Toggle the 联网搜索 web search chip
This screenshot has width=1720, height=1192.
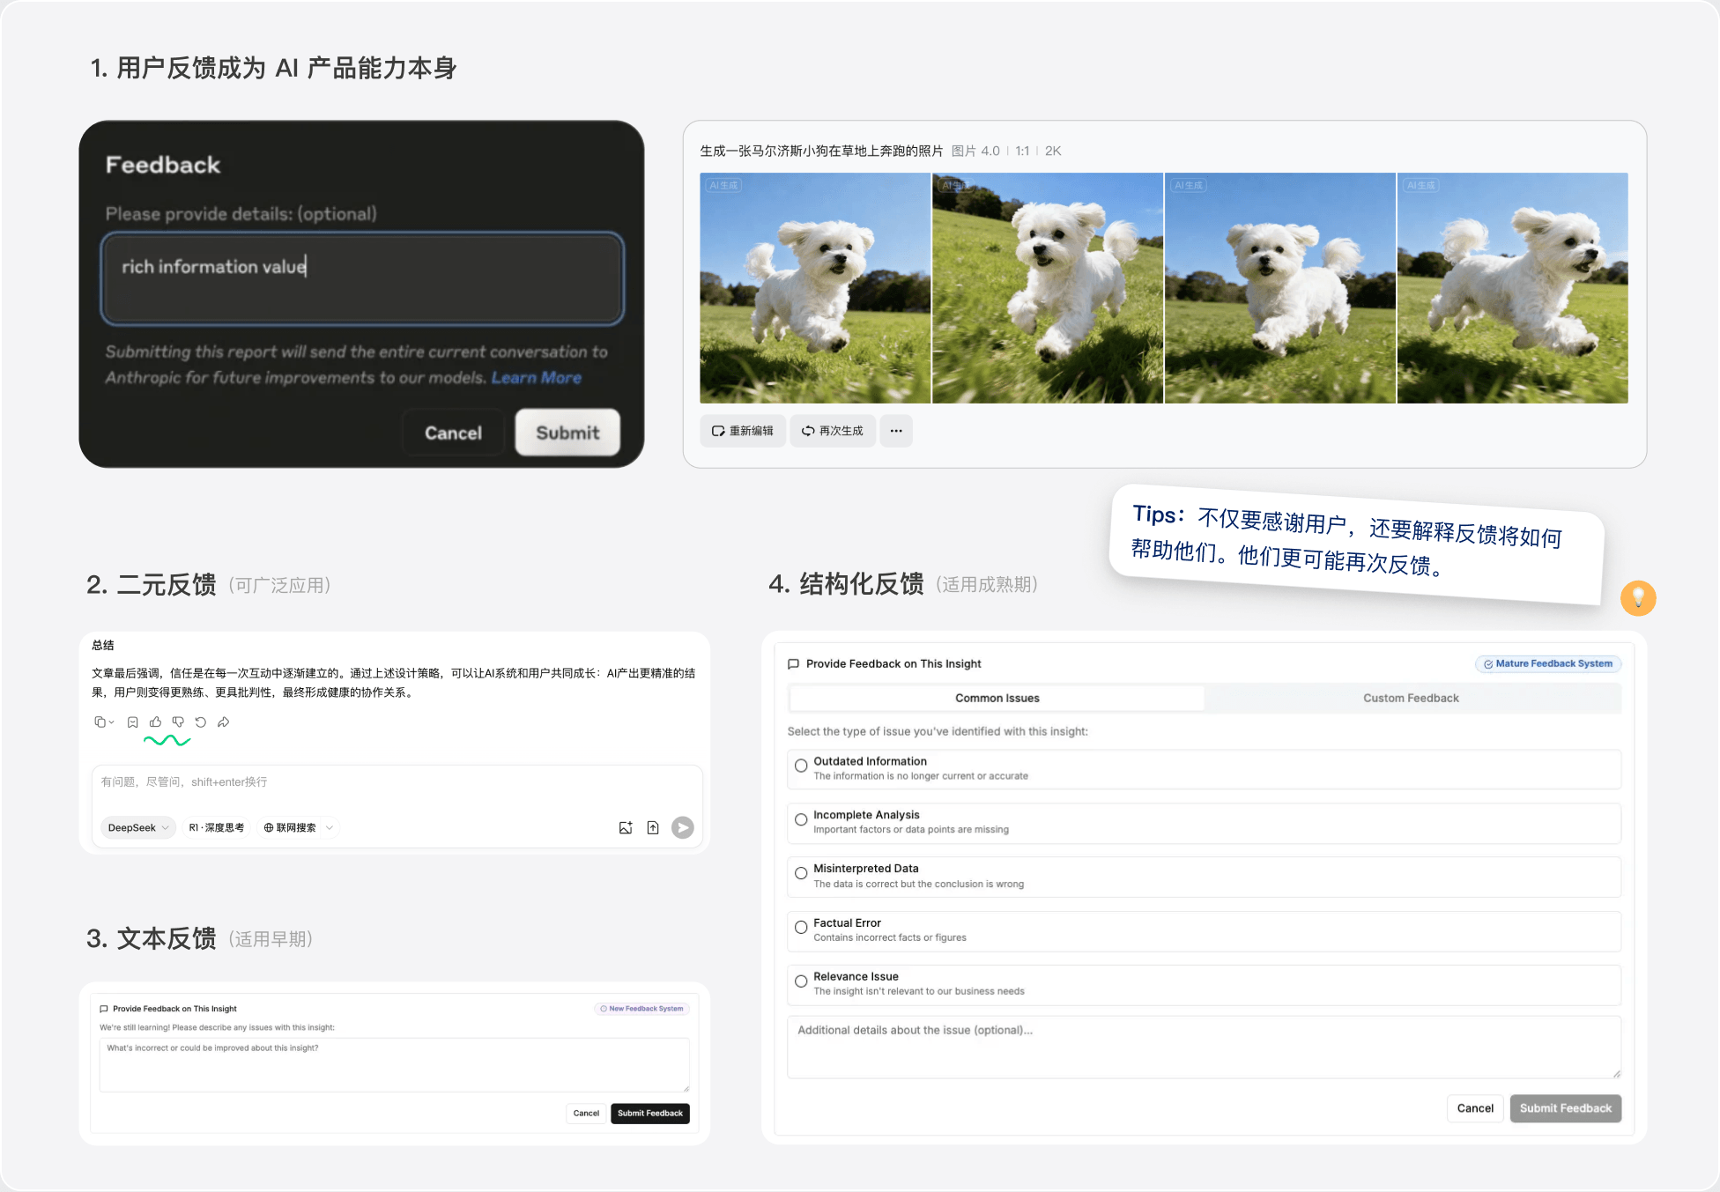tap(290, 828)
